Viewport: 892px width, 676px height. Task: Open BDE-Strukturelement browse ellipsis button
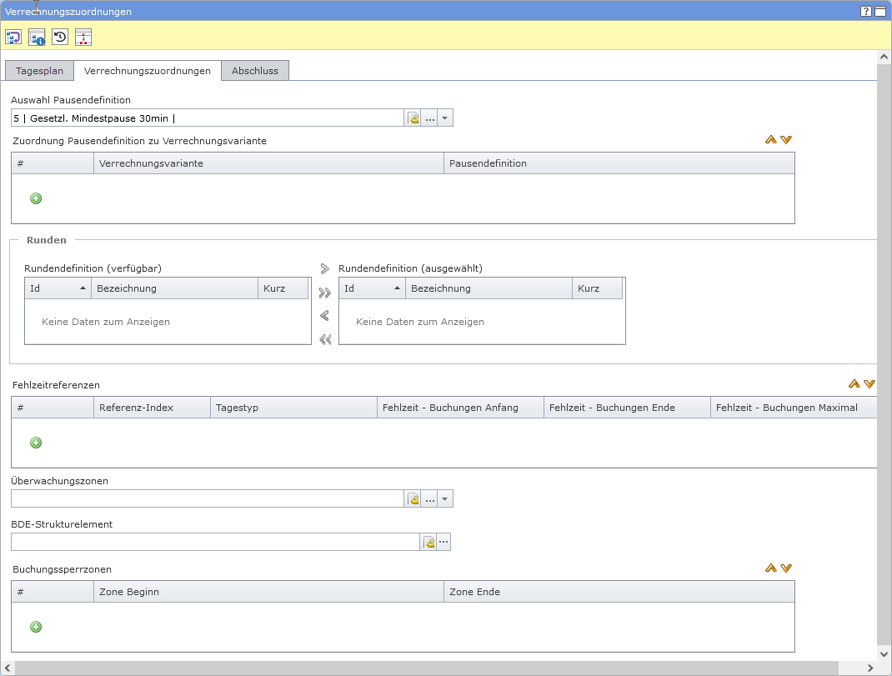(443, 543)
